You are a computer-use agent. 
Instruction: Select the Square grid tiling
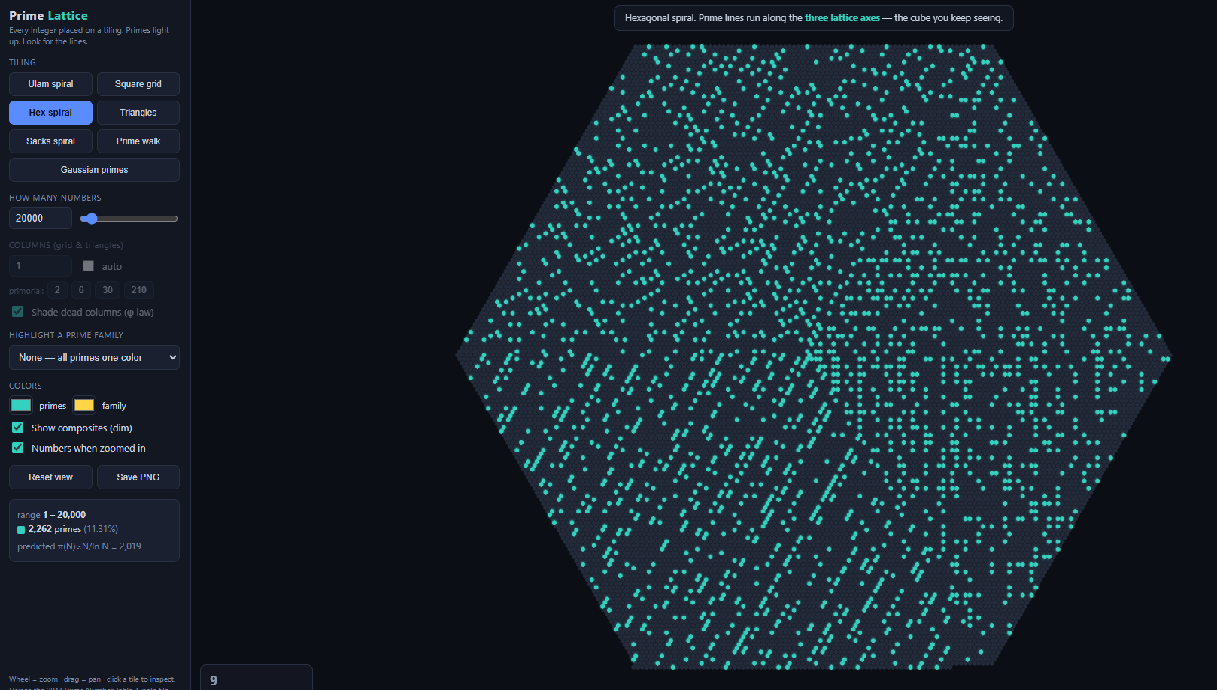tap(138, 84)
